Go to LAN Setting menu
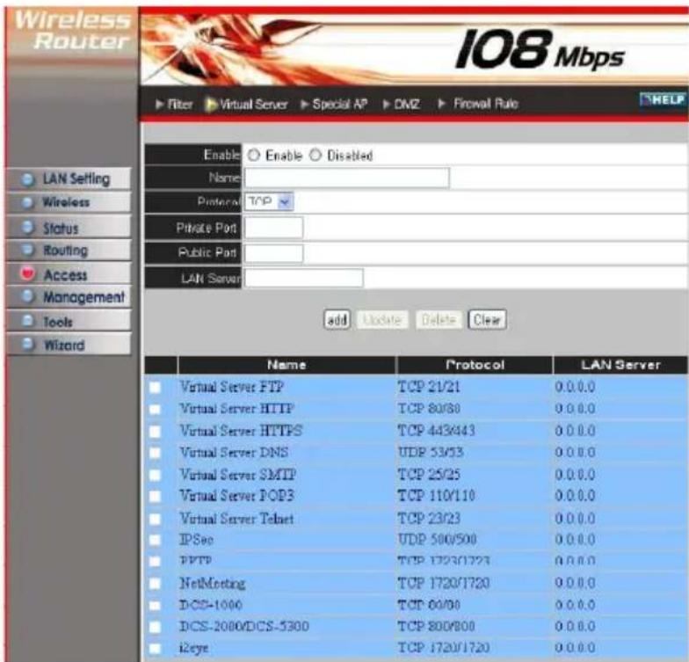689x662 pixels. [69, 179]
